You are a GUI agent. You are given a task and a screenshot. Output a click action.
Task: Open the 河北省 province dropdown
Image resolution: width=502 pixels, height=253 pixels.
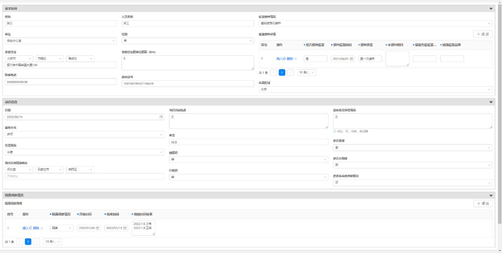pos(19,170)
